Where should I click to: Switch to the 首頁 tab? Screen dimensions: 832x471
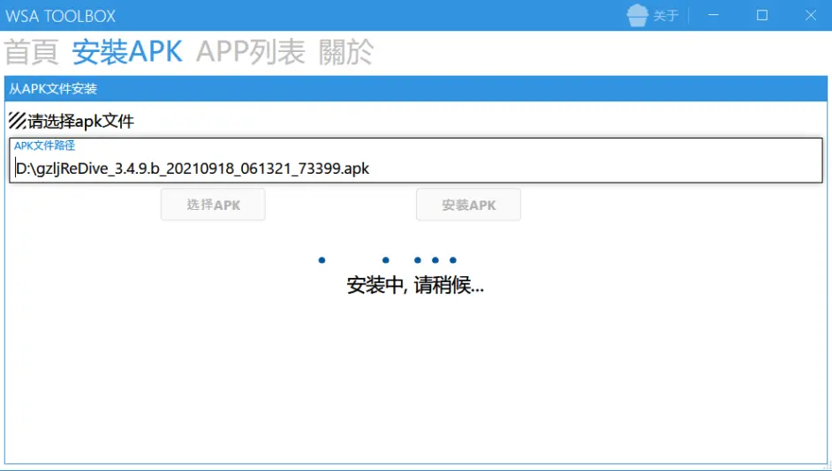pos(32,52)
